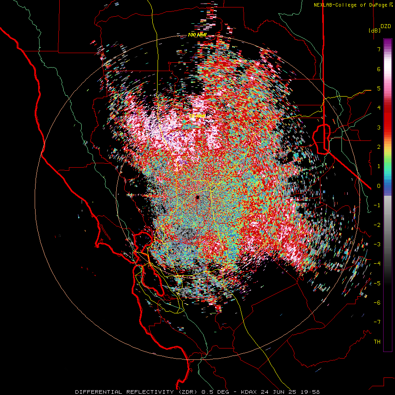Click the 4 dB value on color scale

click(x=379, y=108)
